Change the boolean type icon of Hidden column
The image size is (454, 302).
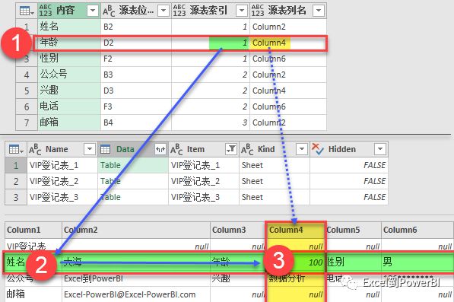[318, 149]
